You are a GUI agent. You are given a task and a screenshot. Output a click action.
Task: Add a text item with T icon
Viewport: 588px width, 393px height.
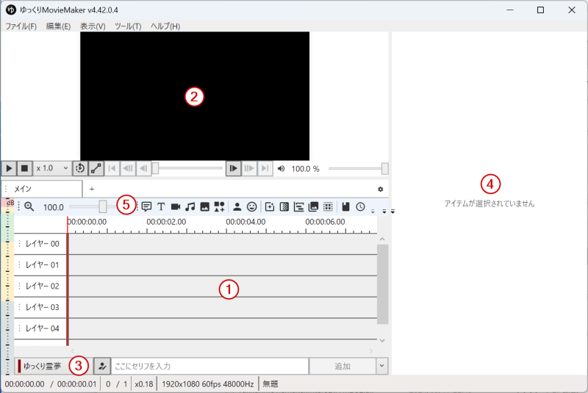(161, 207)
